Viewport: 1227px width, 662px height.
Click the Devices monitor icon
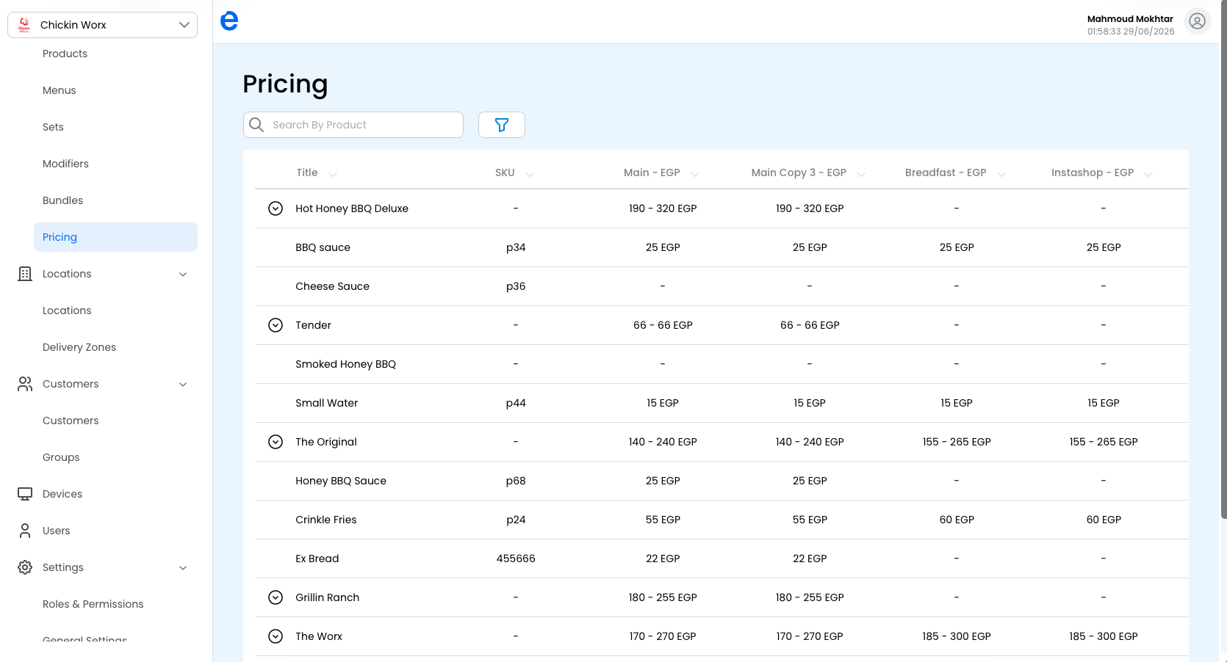(x=25, y=494)
